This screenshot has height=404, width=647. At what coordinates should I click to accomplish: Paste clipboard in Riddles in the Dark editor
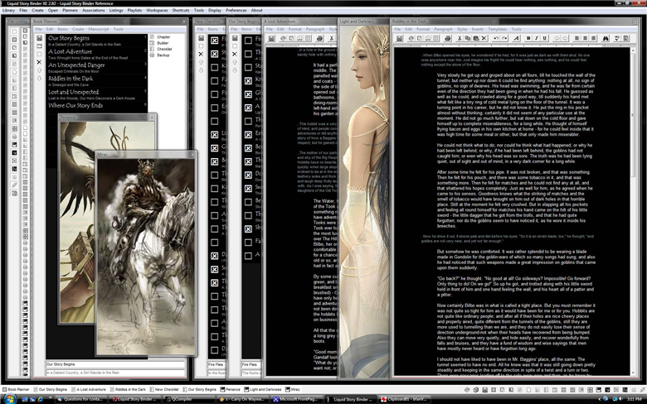476,38
